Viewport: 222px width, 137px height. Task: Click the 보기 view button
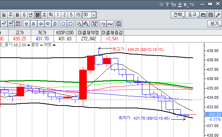click(x=215, y=24)
